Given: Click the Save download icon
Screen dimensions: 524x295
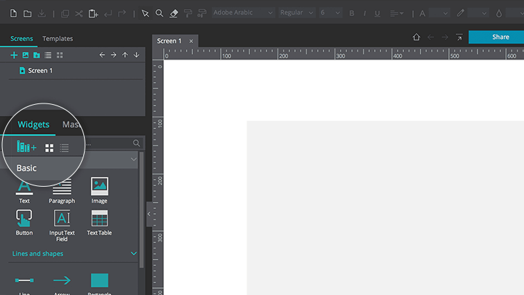Looking at the screenshot, I should (x=42, y=13).
